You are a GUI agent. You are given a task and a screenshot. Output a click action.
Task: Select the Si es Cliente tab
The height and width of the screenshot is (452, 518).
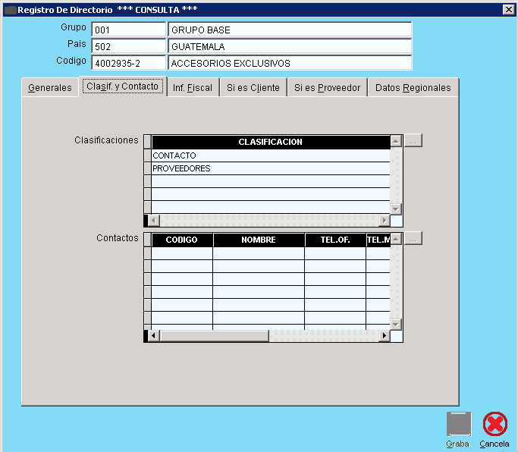pos(253,88)
